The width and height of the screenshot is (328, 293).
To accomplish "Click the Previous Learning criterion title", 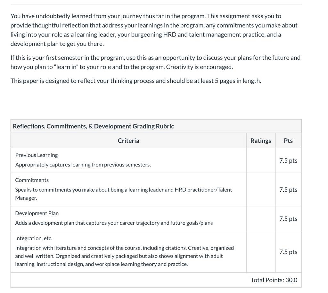I will click(x=37, y=155).
